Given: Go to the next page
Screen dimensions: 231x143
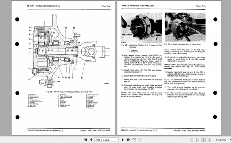Looking at the screenshot, I should [x=123, y=140].
